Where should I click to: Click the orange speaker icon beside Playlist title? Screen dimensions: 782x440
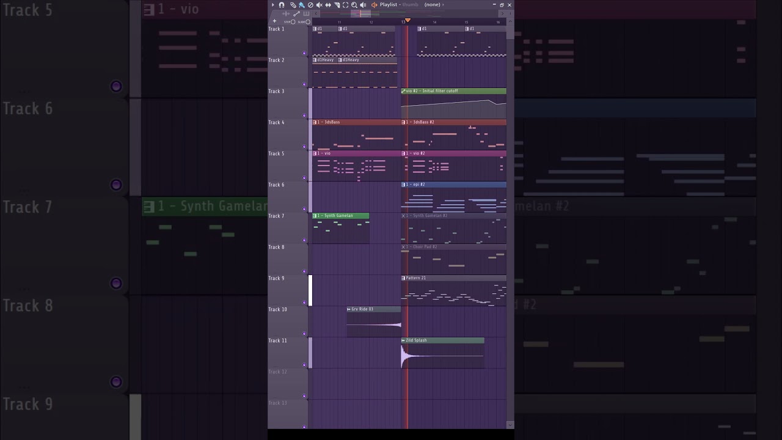point(374,5)
